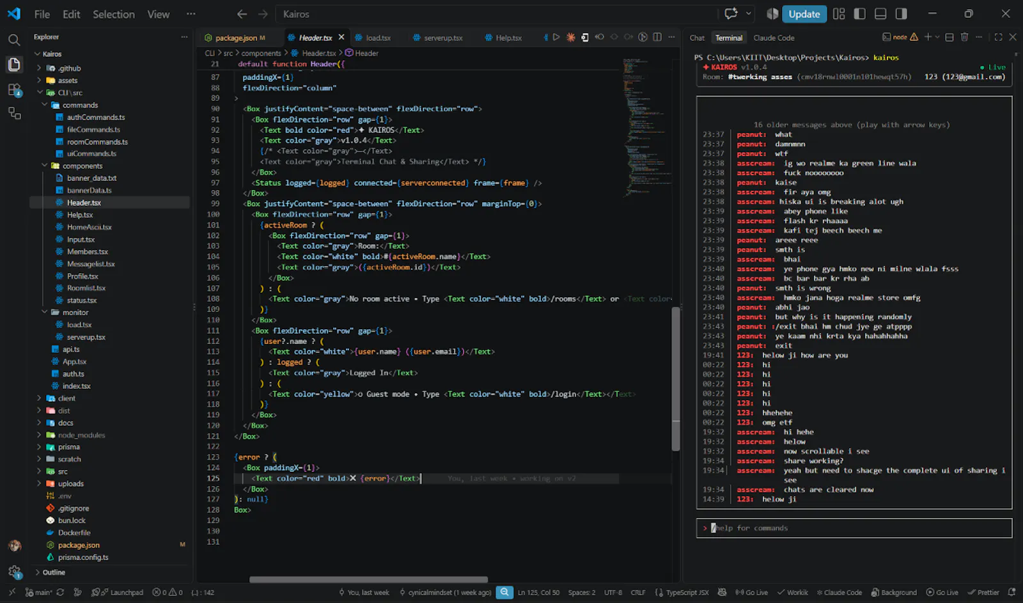Screen dimensions: 1023x603
Task: Go back with the navigation arrow
Action: click(242, 14)
